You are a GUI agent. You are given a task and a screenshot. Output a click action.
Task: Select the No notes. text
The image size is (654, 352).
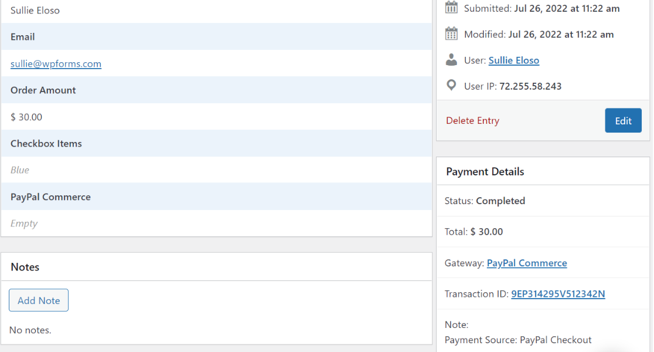click(30, 330)
